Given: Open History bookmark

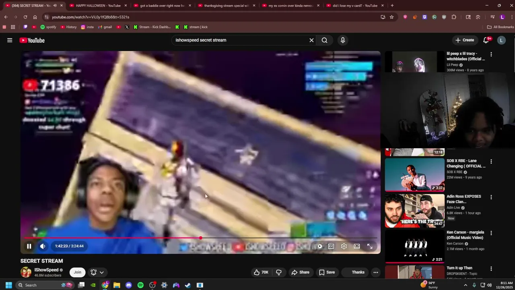Looking at the screenshot, I should coord(68,27).
